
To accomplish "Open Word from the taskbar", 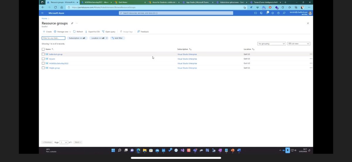I will [x=239, y=150].
